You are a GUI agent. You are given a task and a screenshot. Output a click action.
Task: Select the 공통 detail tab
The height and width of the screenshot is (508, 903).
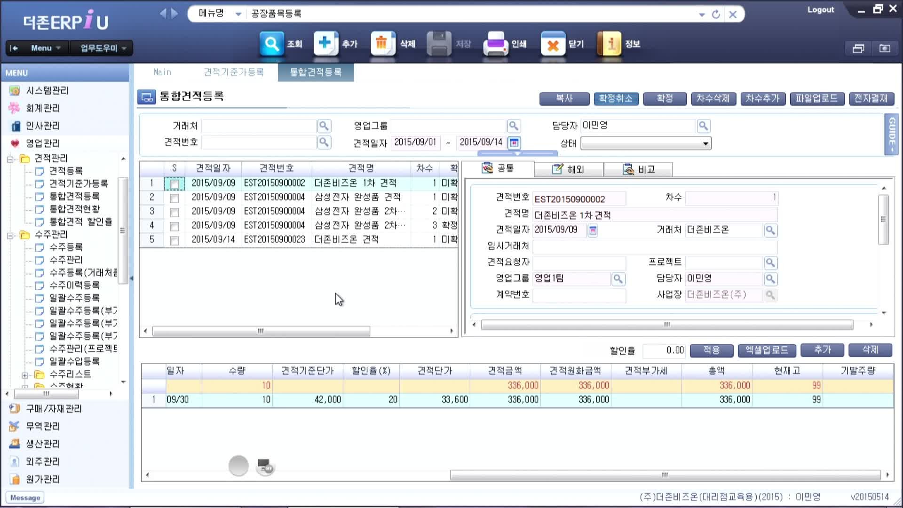(x=498, y=168)
